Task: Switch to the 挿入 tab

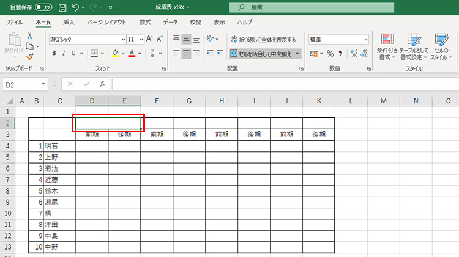Action: pos(69,22)
